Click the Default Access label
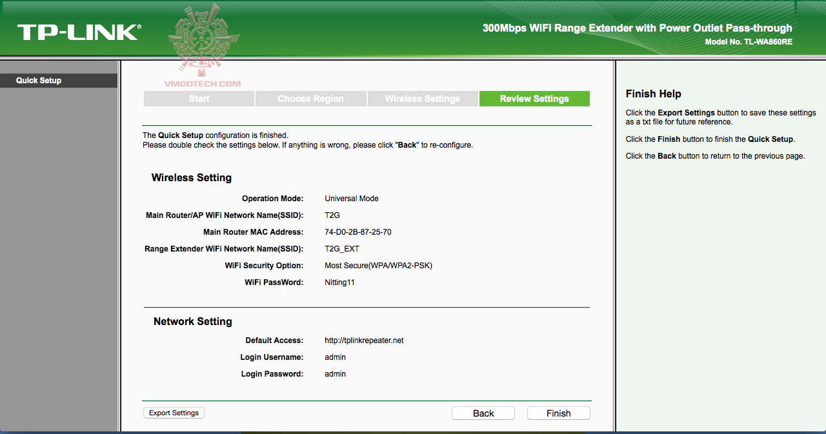Viewport: 826px width, 434px height. pos(274,340)
